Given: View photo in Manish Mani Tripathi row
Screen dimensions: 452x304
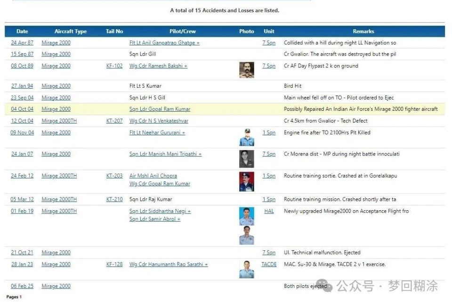Looking at the screenshot, I should 247,159.
